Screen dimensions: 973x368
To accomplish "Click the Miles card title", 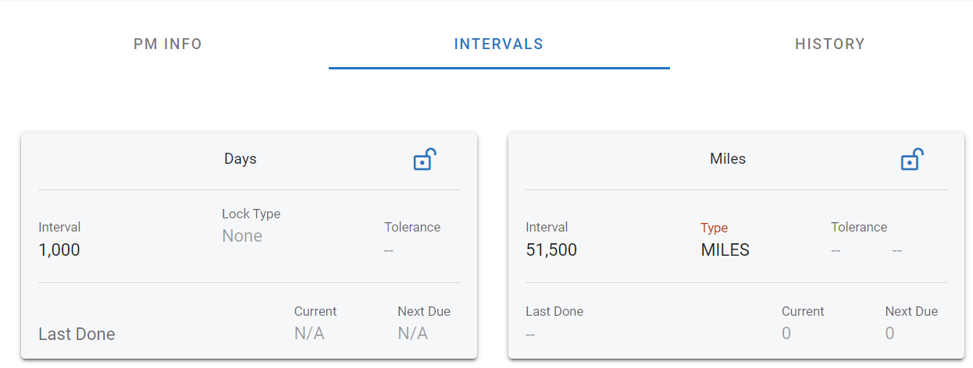I will pos(728,159).
